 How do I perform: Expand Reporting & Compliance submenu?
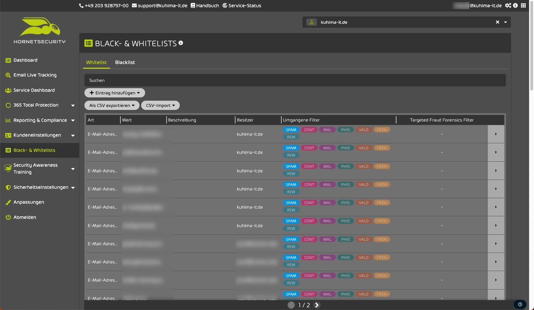(73, 121)
